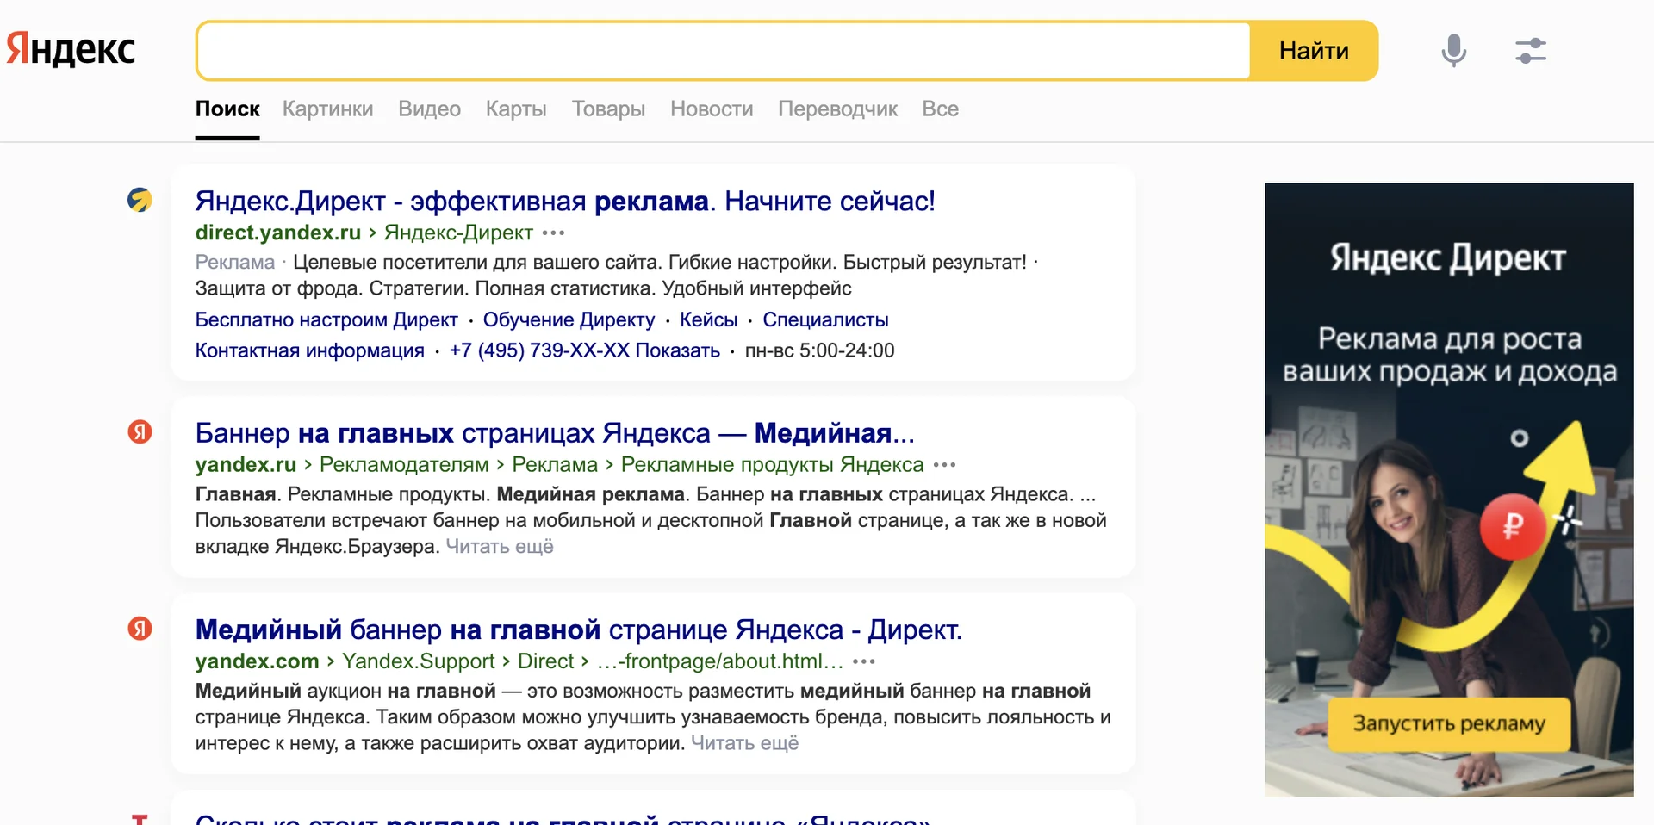
Task: Open three-dots menu after frontpage/about.html path
Action: pos(863,662)
